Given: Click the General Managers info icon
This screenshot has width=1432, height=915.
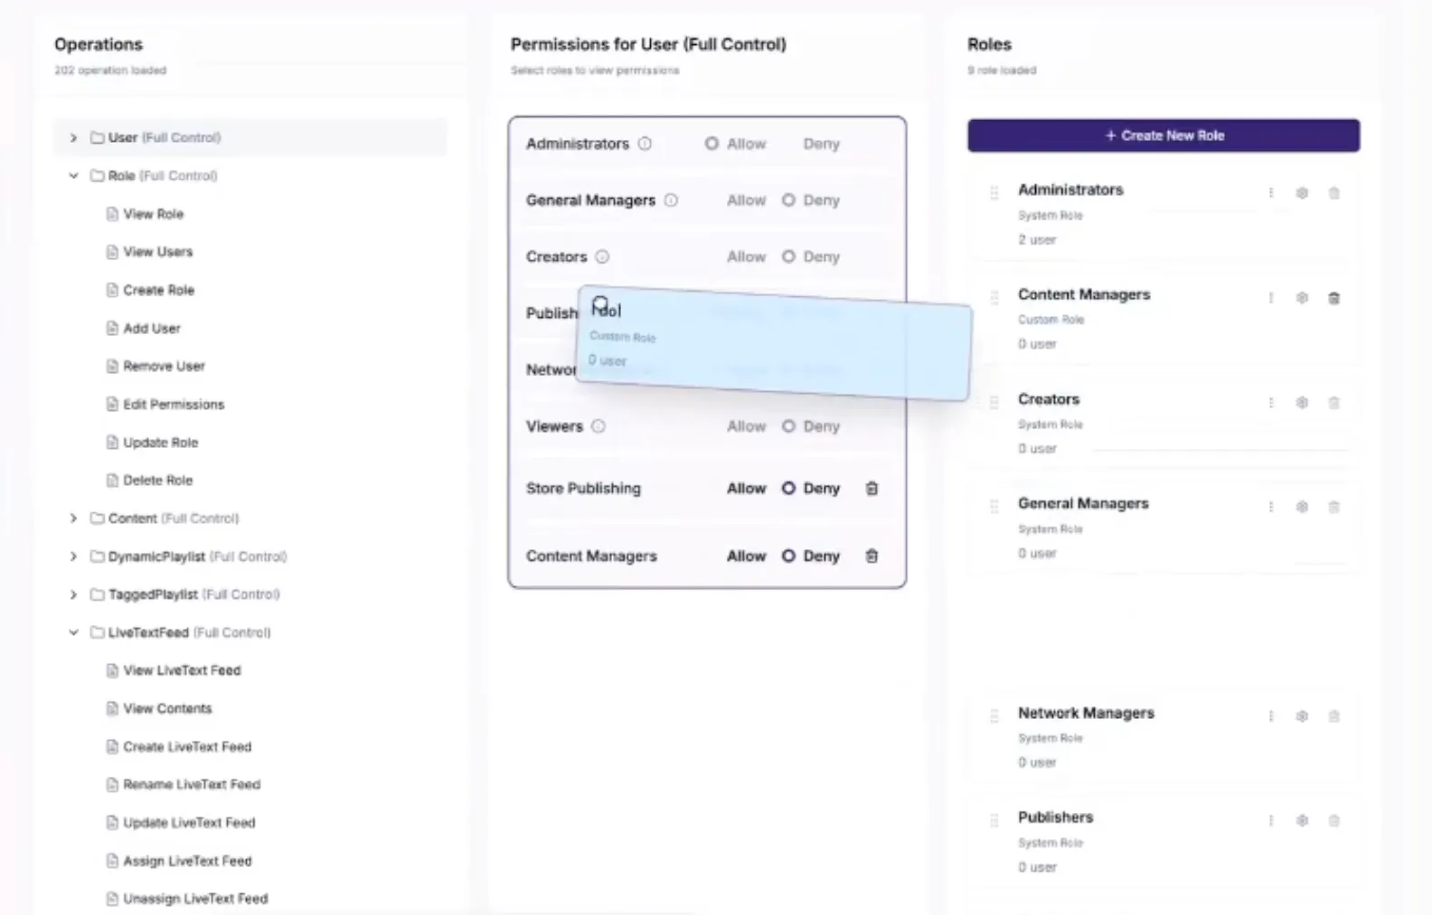Looking at the screenshot, I should click(671, 201).
